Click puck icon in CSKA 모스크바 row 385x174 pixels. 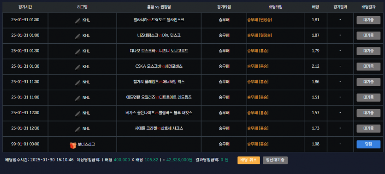point(78,67)
